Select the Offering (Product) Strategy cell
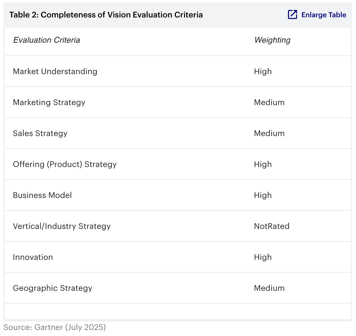 (x=65, y=164)
